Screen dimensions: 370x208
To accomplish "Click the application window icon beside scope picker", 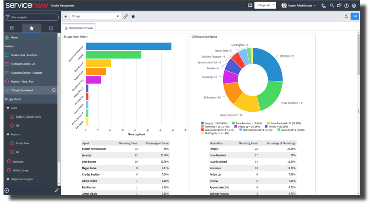I will point(250,5).
